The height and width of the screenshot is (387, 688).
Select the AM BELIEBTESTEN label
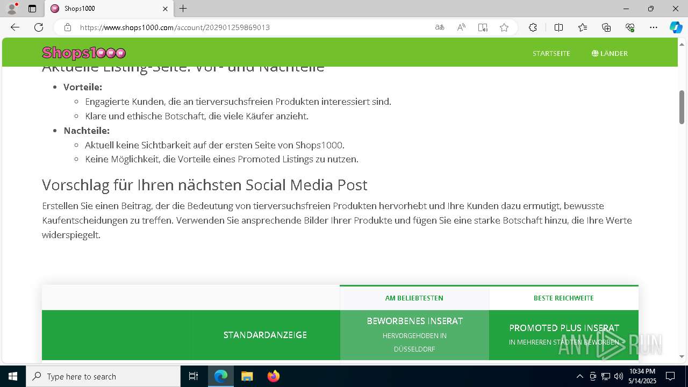[x=414, y=298]
